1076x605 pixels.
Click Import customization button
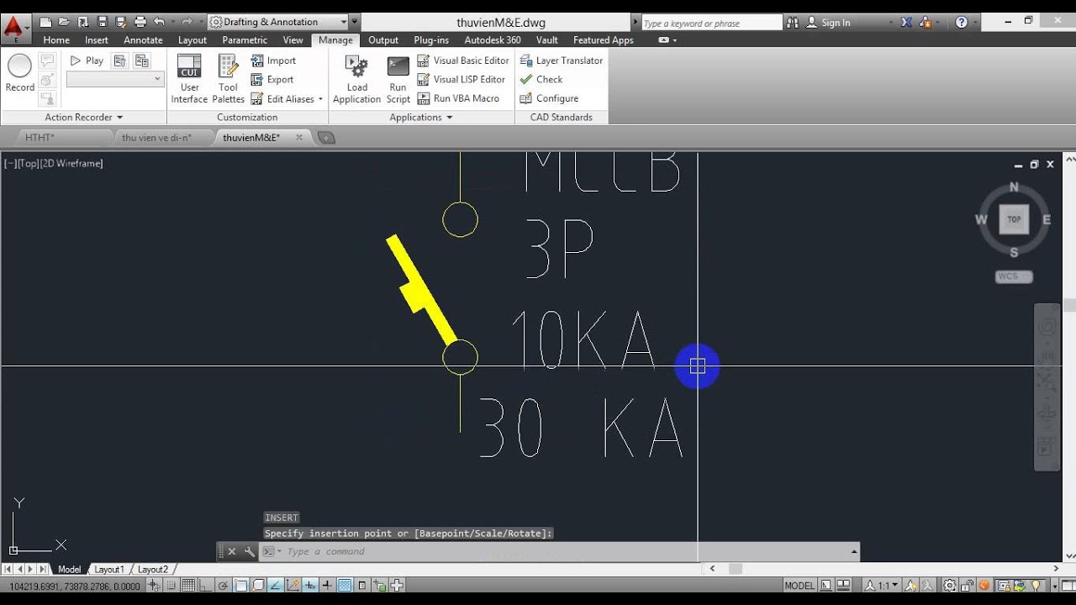(273, 60)
